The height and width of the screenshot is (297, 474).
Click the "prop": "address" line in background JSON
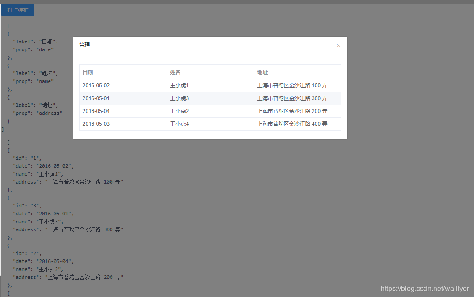[x=38, y=113]
